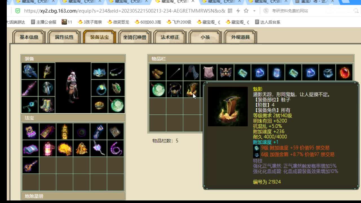Click the 9级 附加速度 +59 gem line

click(x=291, y=148)
